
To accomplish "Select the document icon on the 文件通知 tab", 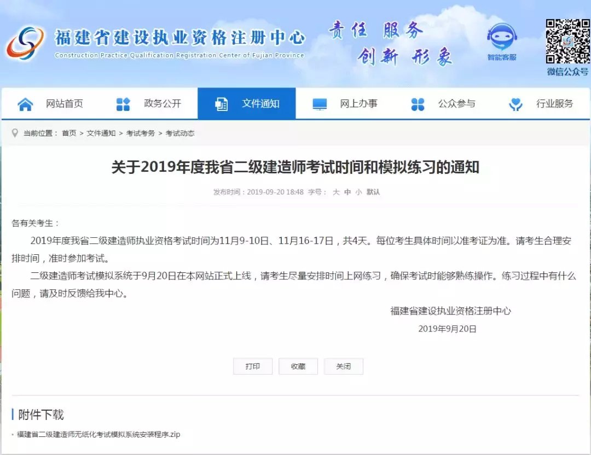I will tap(221, 103).
